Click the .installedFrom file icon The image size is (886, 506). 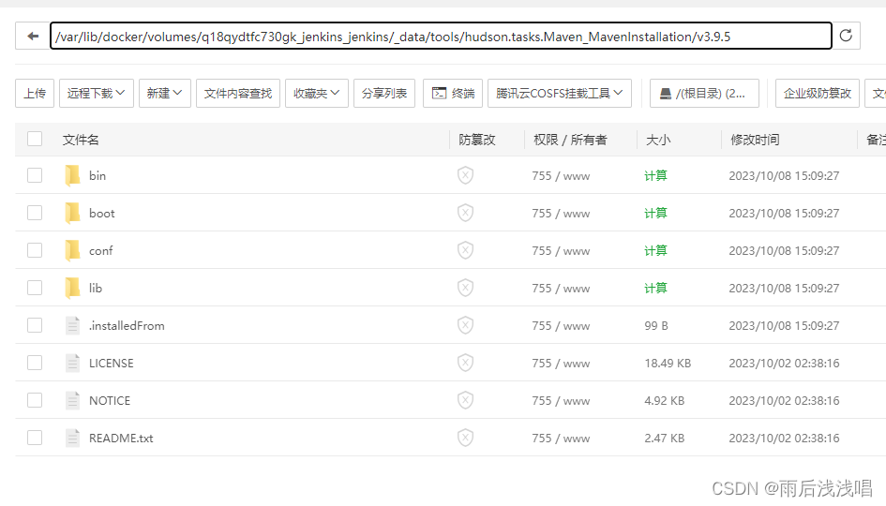(x=72, y=325)
